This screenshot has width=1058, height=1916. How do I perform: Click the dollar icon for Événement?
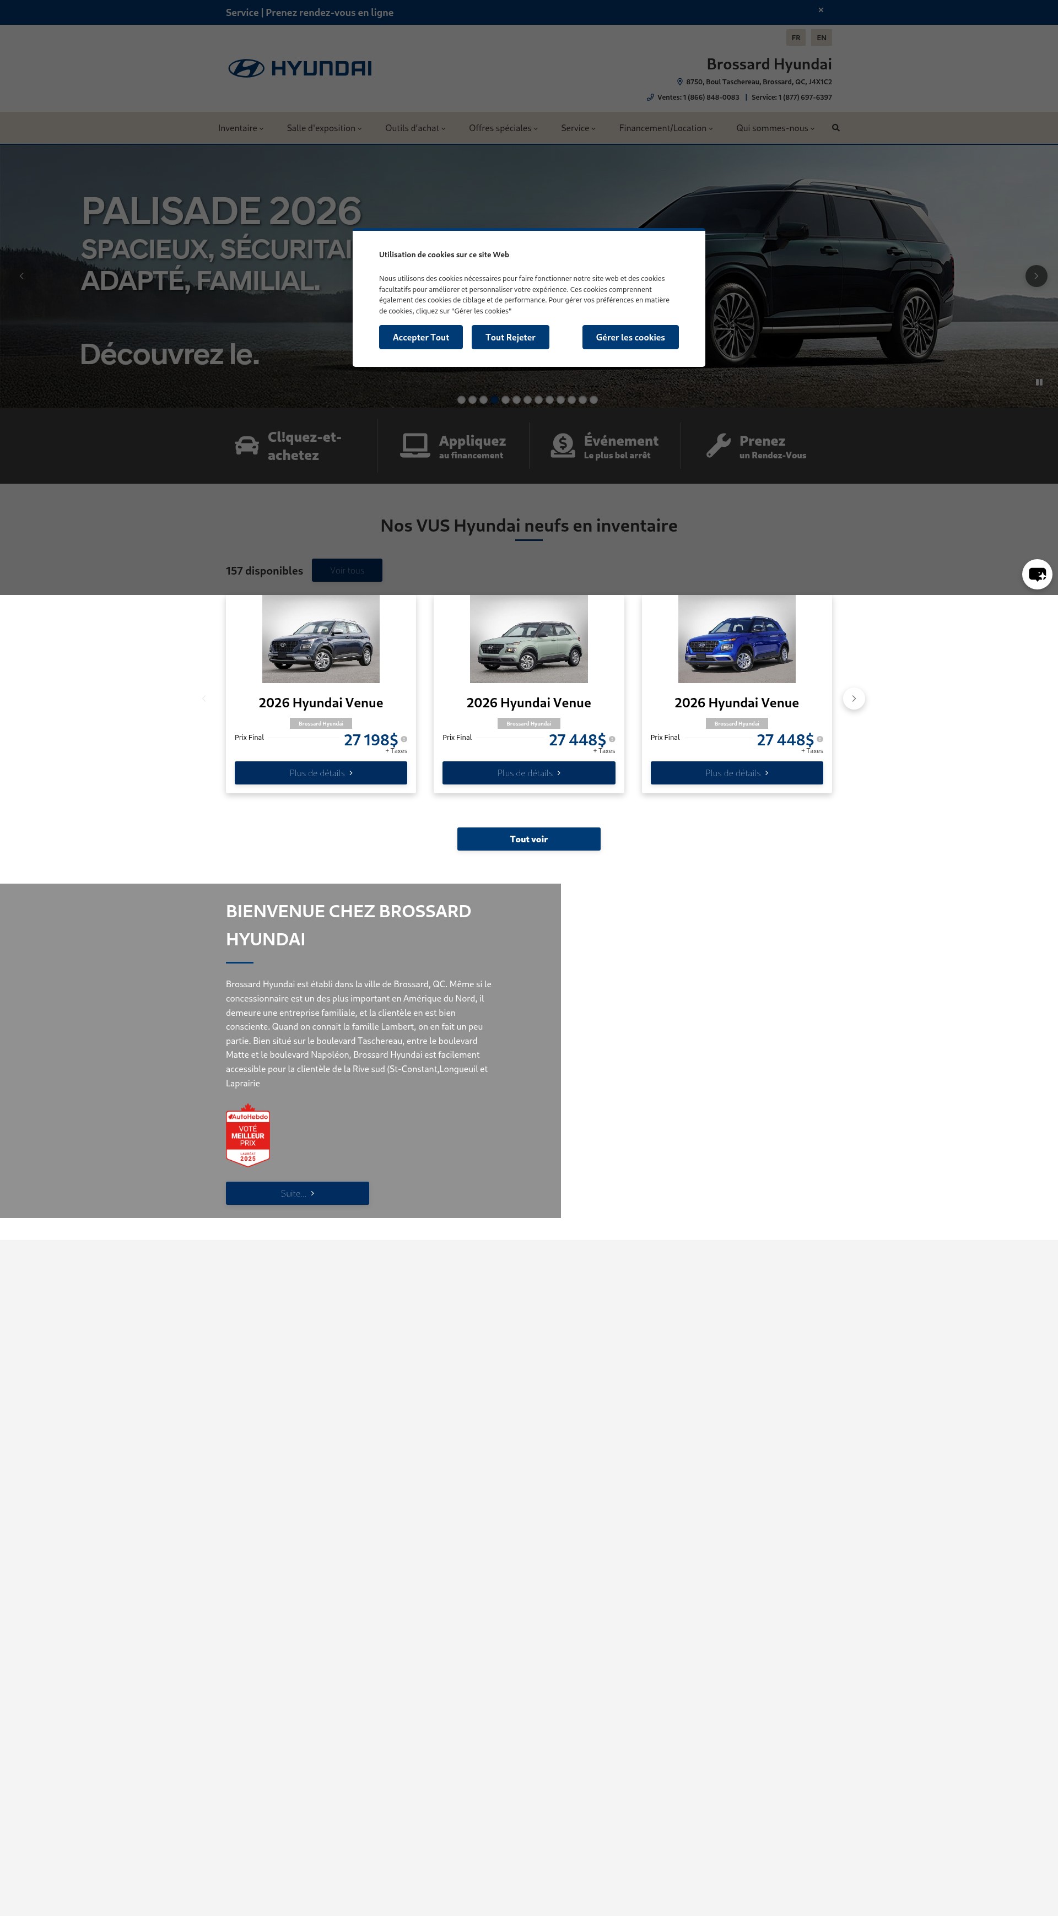(563, 446)
